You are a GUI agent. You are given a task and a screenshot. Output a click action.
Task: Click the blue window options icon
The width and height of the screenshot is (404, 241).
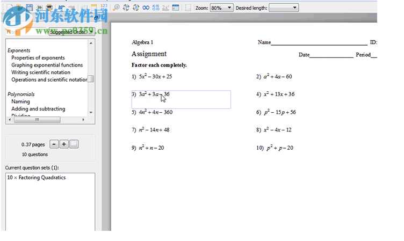pyautogui.click(x=176, y=8)
